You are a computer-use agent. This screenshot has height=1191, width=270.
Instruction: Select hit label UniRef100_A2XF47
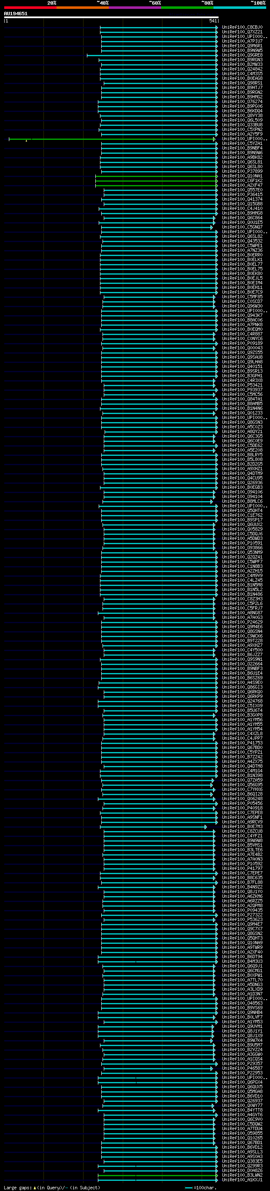[x=242, y=185]
